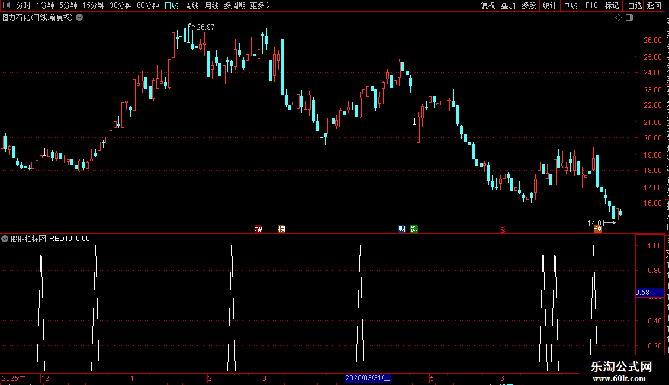Open dropdown beside 恒力石化 title

[x=79, y=18]
